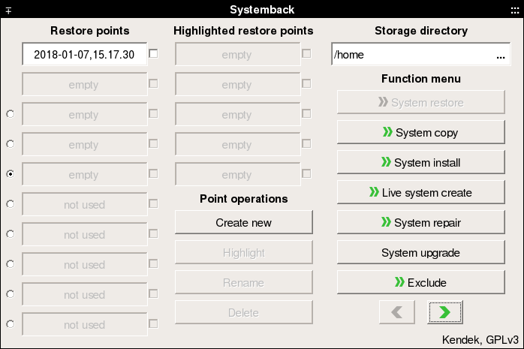Select the last radio button in restore points list
This screenshot has width=524, height=349.
click(x=11, y=324)
